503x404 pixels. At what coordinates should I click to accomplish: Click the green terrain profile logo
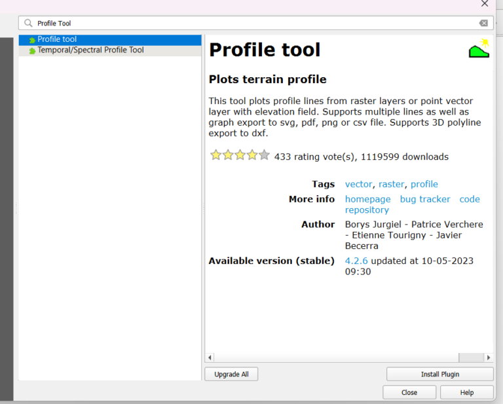click(x=479, y=50)
